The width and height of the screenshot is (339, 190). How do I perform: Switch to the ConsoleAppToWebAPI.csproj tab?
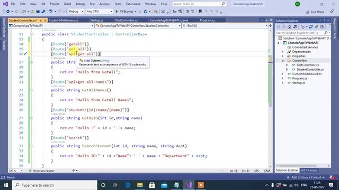[x=168, y=20]
